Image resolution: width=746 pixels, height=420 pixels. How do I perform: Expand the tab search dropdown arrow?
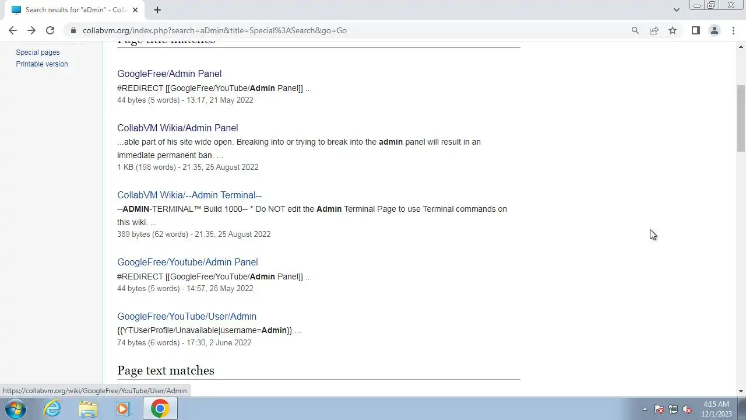pyautogui.click(x=676, y=10)
